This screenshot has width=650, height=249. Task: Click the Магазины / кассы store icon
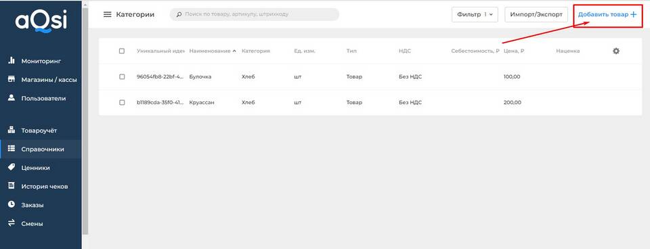pyautogui.click(x=12, y=80)
